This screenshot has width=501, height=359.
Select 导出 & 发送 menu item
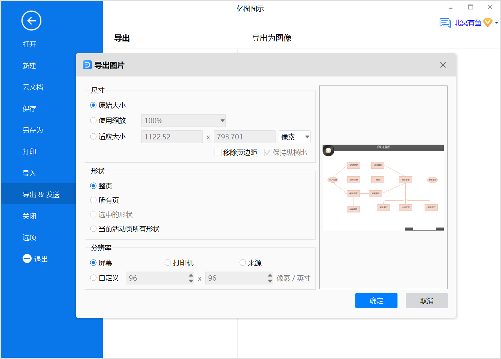click(41, 194)
